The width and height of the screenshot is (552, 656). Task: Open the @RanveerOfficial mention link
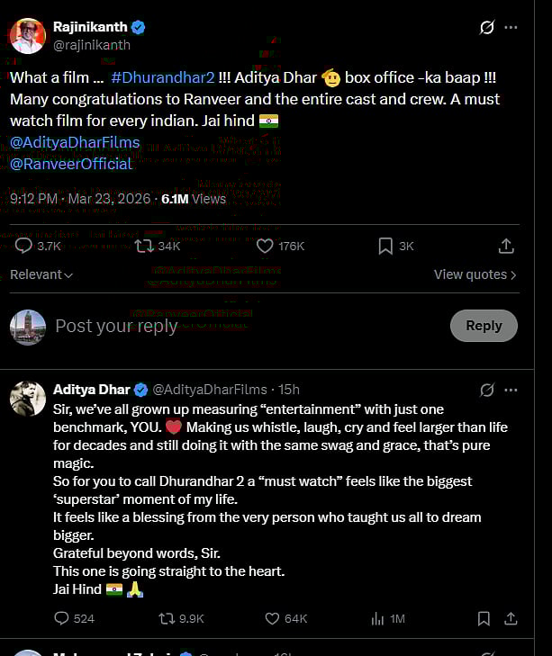(x=71, y=164)
